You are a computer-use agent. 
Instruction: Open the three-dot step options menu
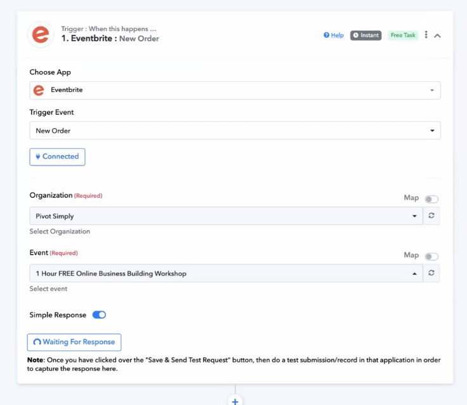pyautogui.click(x=426, y=35)
